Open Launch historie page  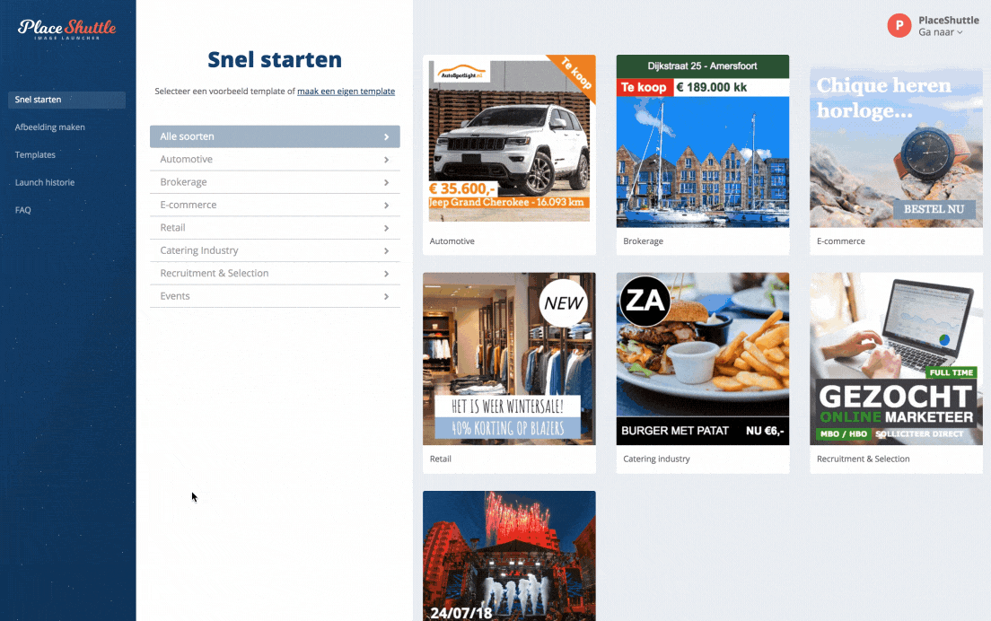45,182
